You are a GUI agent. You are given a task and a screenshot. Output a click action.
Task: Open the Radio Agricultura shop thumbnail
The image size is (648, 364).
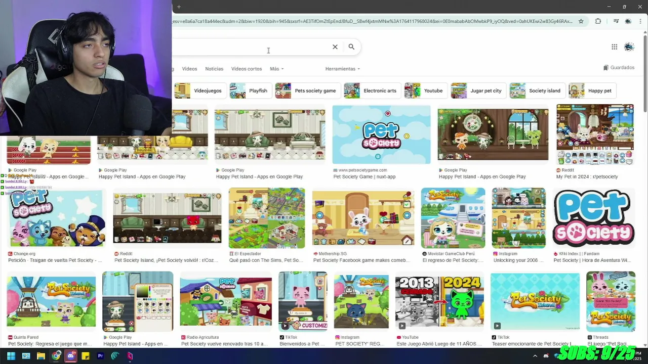(226, 301)
